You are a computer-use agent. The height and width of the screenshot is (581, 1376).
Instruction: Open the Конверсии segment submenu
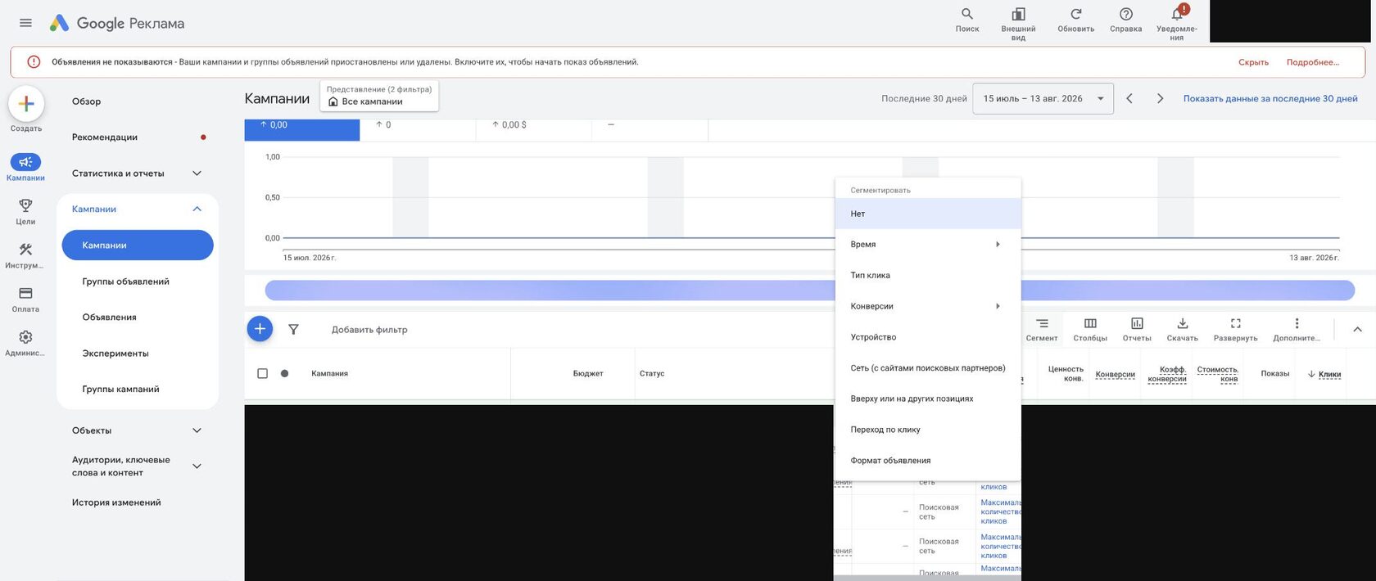(x=927, y=306)
